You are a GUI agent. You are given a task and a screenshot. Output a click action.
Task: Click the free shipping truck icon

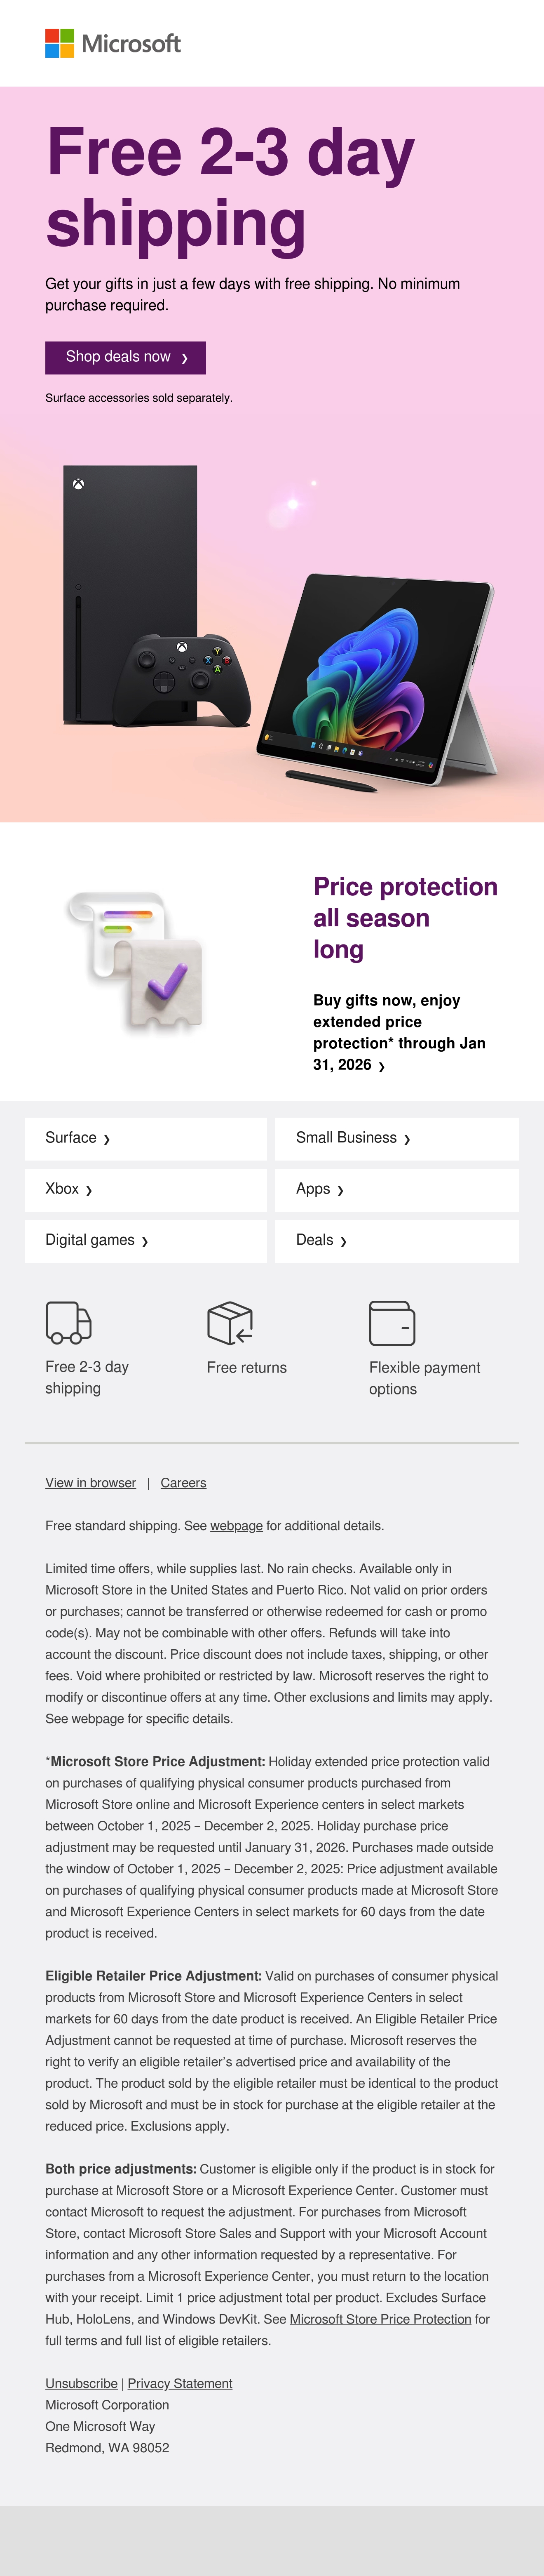click(69, 1322)
